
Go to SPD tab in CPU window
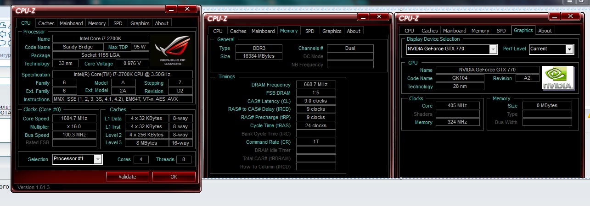pyautogui.click(x=118, y=23)
